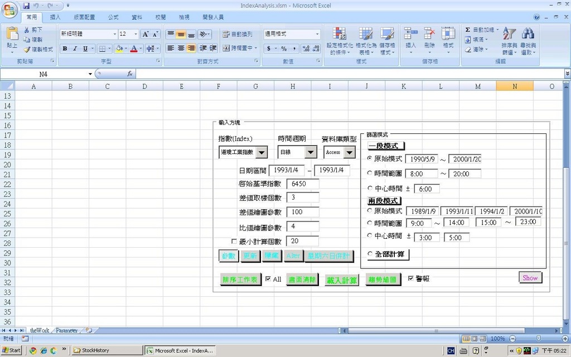This screenshot has height=357, width=571.
Task: Click the 啟始基準指數 field containing 6450
Action: coord(303,184)
